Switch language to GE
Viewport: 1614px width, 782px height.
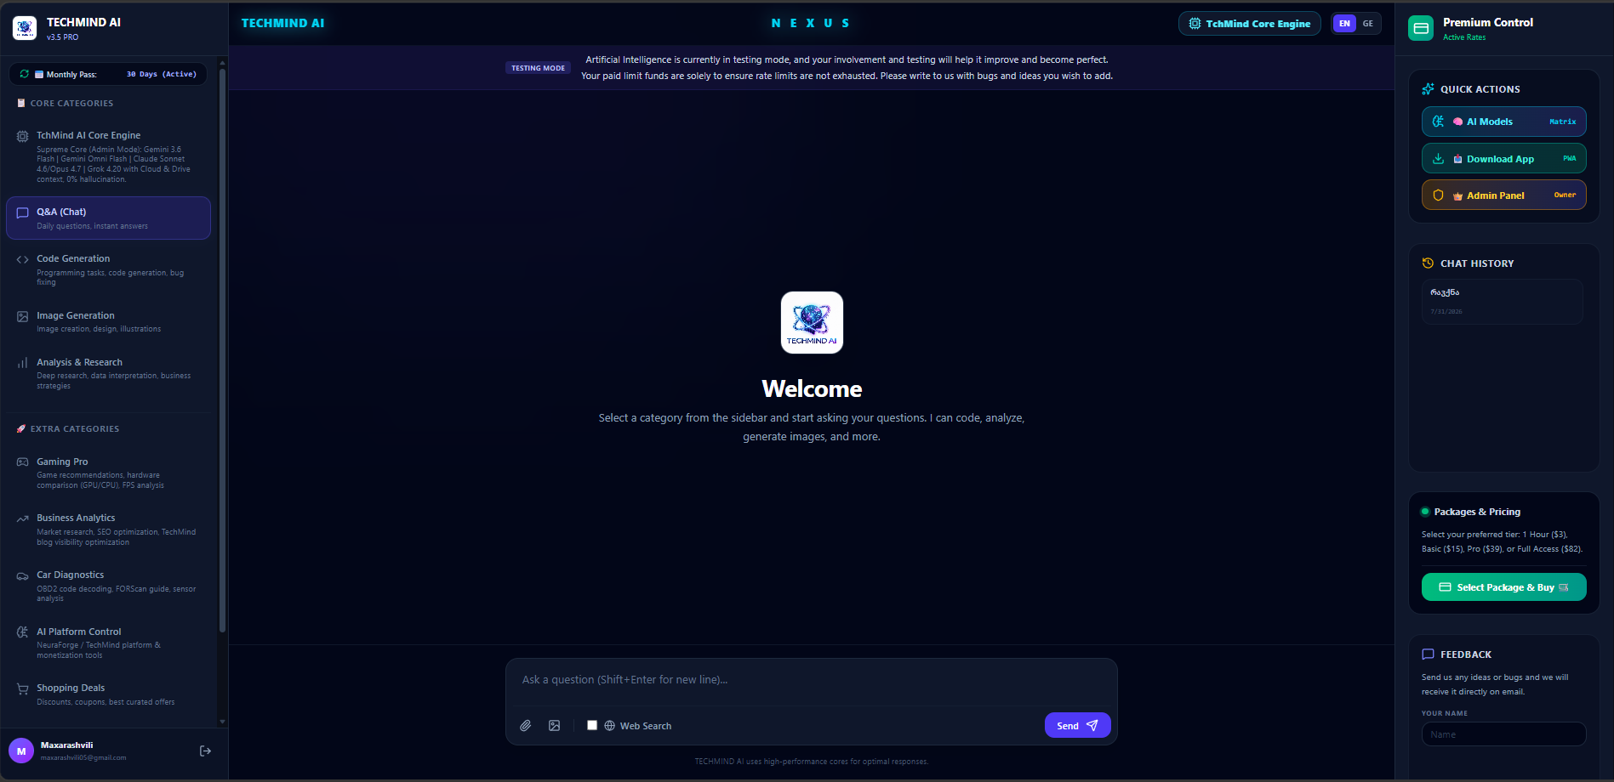coord(1368,24)
